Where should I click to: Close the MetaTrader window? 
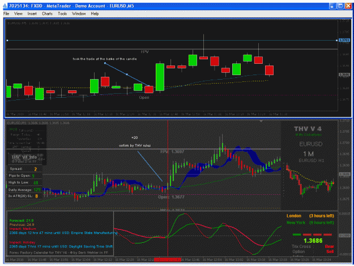click(x=348, y=6)
